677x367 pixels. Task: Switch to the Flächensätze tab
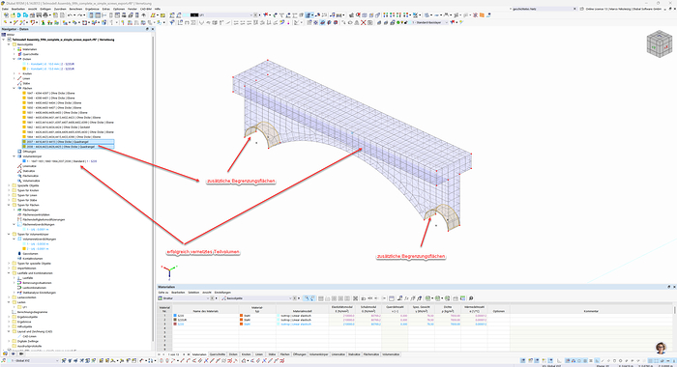pos(370,354)
